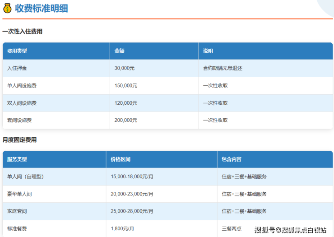Screen dimensions: 334x237
Task: Click the 合约期满无息退还 description cell
Action: point(223,68)
